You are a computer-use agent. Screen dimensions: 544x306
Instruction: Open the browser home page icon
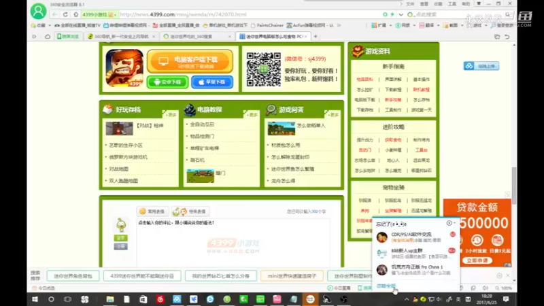(76, 14)
